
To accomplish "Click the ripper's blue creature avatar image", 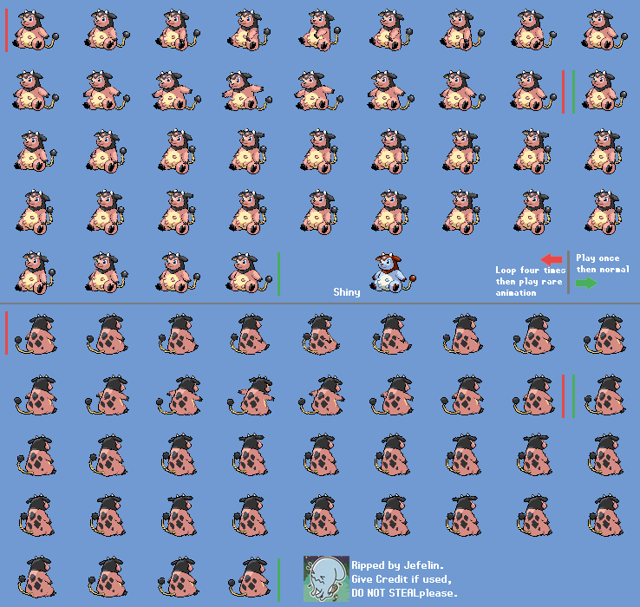I will tap(326, 578).
